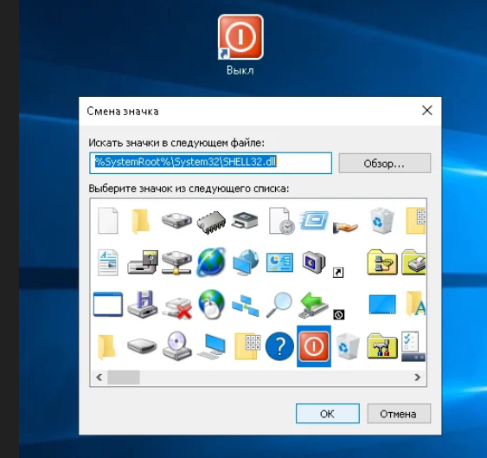Select the blank document icon
Screen dimensions: 487x458
click(108, 221)
